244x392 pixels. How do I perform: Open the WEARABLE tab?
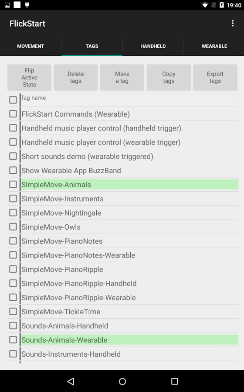pos(214,46)
